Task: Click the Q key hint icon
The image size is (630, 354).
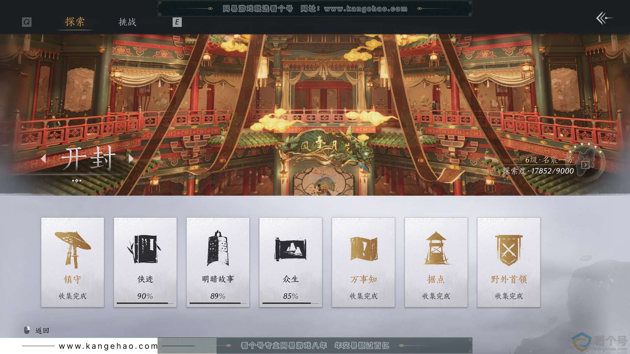Action: (x=27, y=22)
